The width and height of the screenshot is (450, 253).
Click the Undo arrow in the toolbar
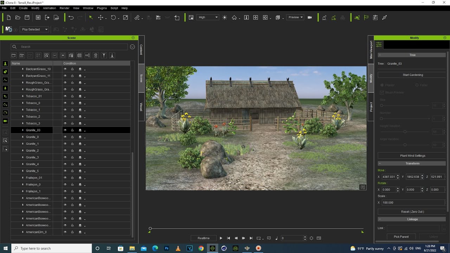click(x=71, y=18)
